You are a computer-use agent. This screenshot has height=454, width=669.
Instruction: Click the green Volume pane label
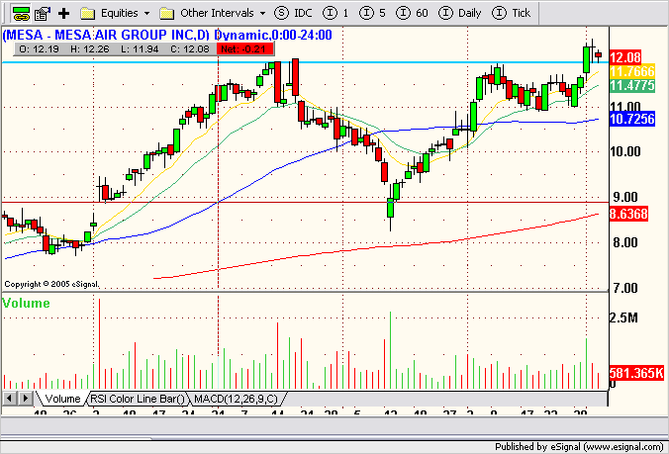(26, 303)
